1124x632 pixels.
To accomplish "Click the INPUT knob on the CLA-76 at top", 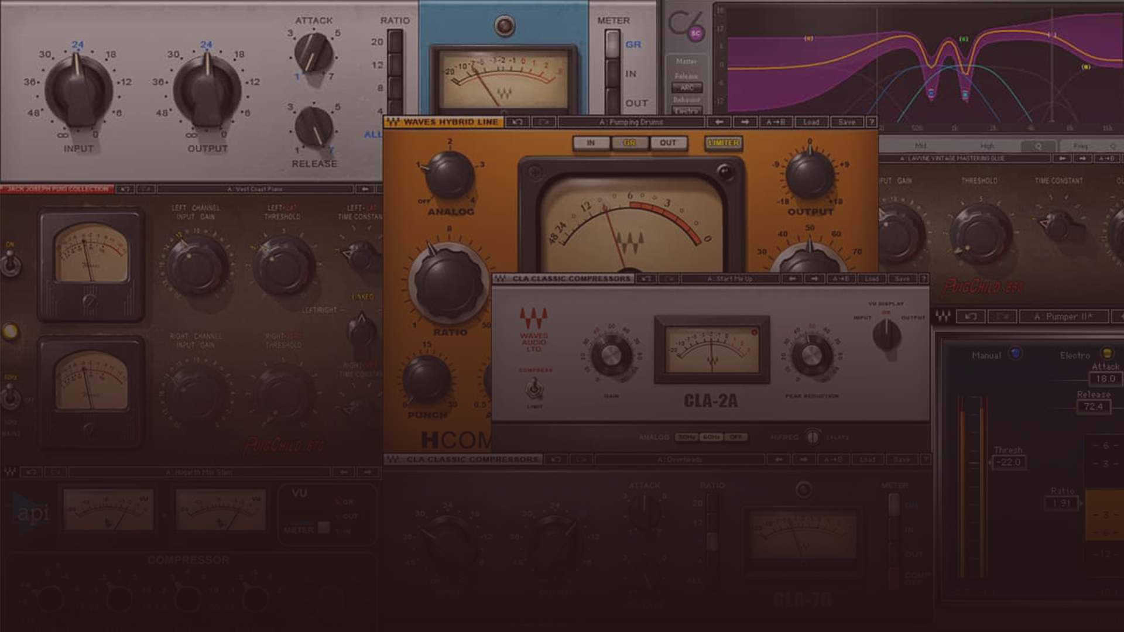I will (78, 90).
